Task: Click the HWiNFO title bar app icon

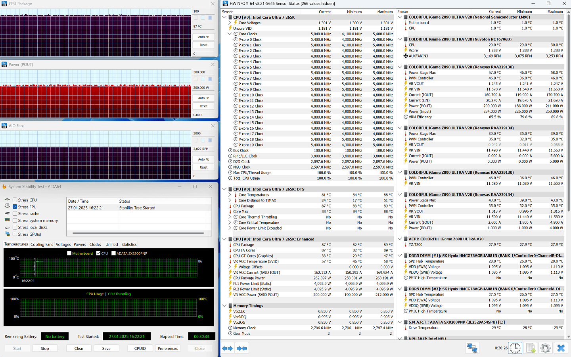Action: (225, 4)
